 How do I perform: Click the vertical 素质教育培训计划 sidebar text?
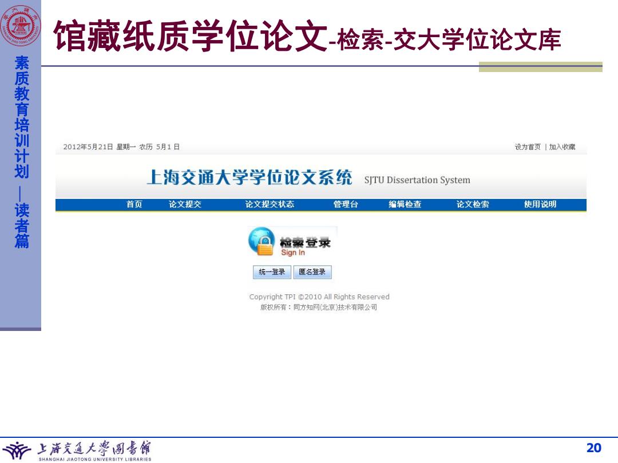tap(22, 117)
